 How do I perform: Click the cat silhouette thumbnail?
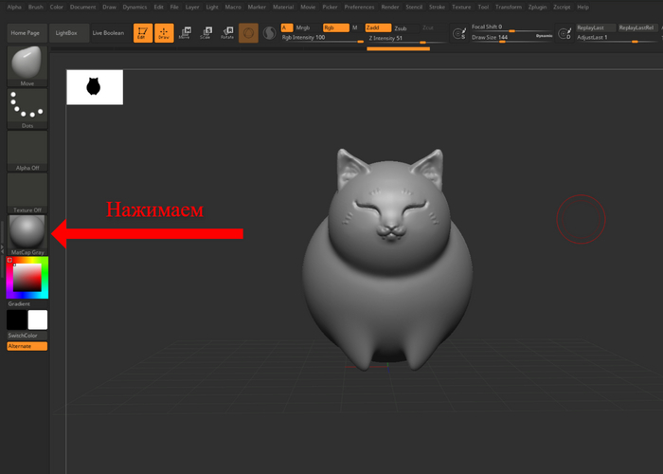tap(94, 86)
